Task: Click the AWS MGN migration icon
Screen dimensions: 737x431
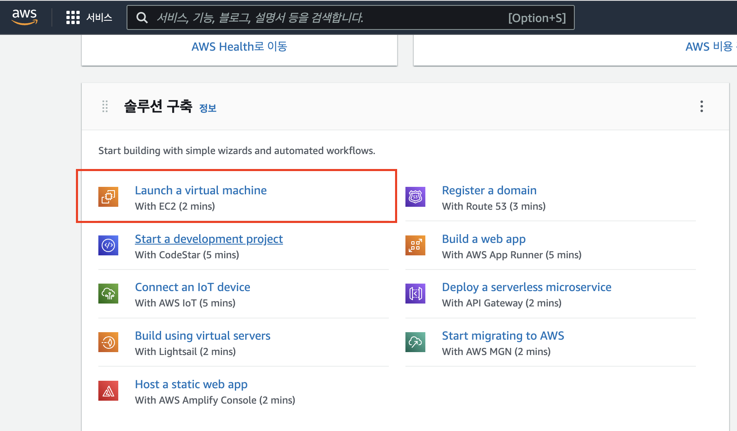Action: 415,342
